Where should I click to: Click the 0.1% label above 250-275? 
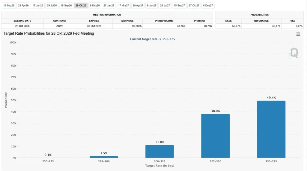48,155
